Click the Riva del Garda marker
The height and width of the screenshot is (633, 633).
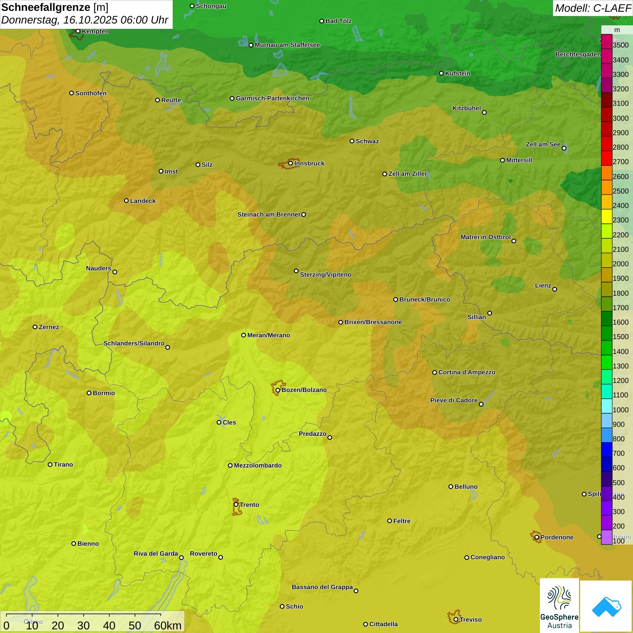tap(181, 557)
